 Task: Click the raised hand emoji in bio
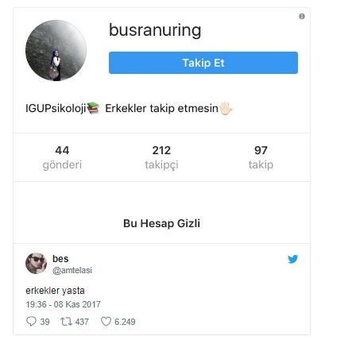click(x=226, y=108)
